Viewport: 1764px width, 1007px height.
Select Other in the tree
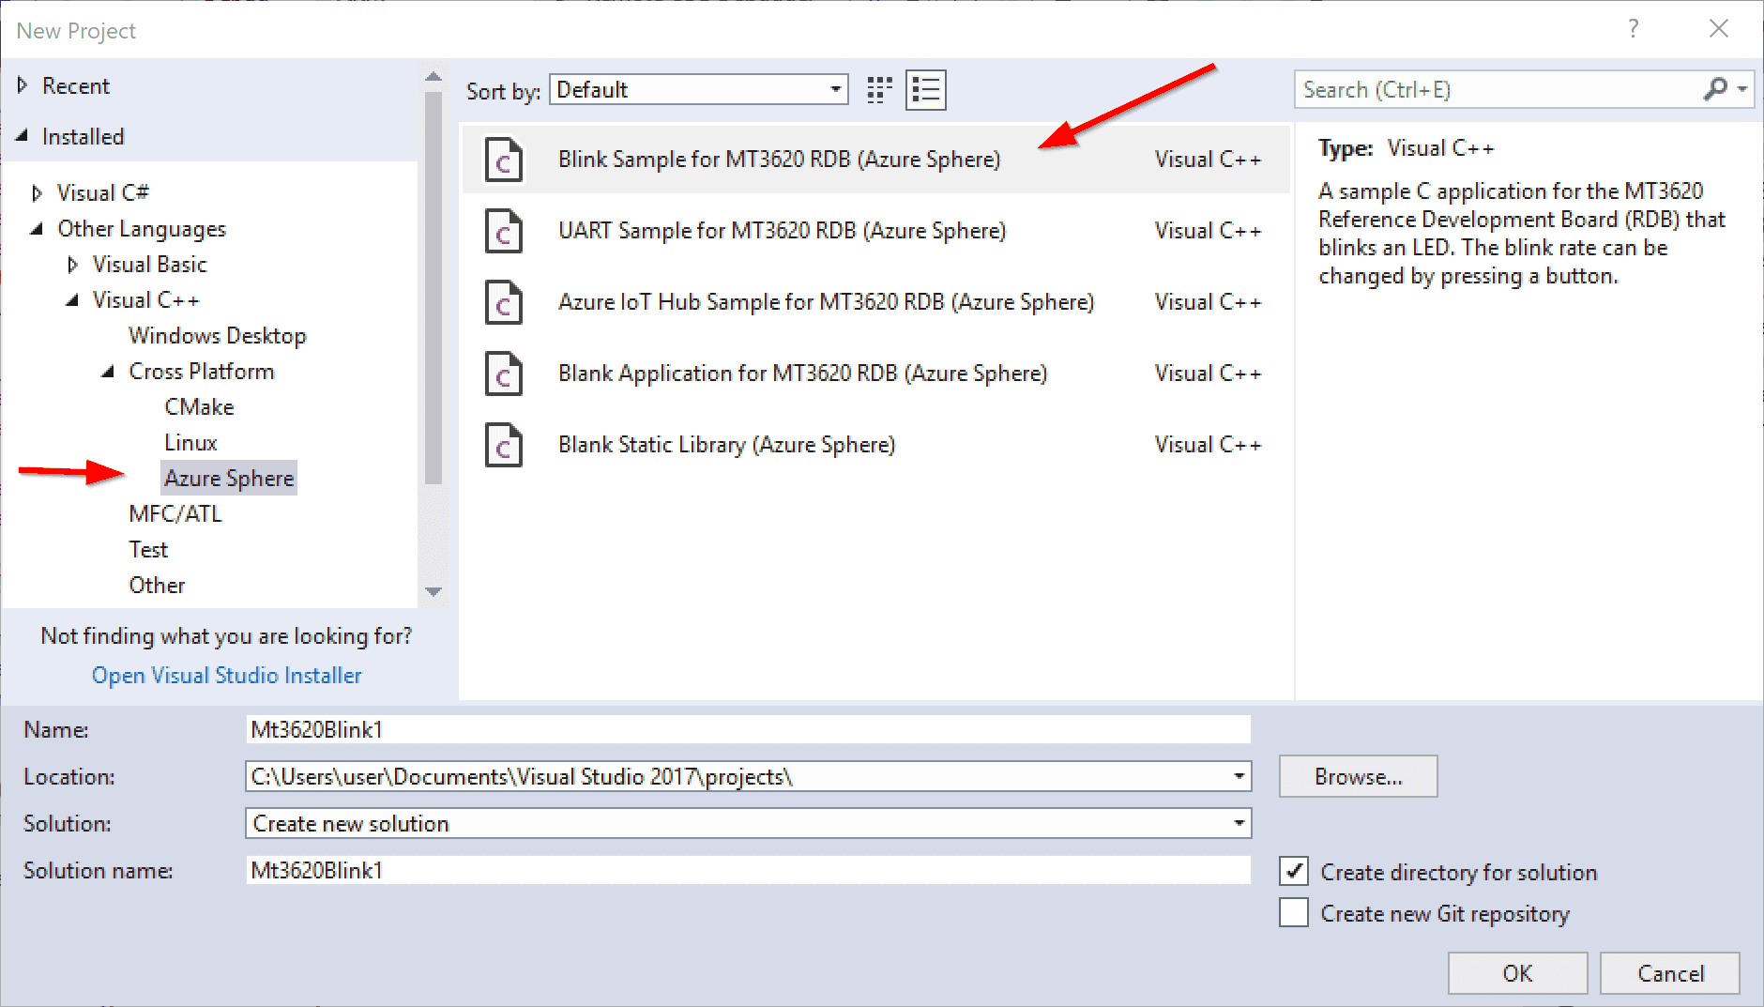point(157,586)
